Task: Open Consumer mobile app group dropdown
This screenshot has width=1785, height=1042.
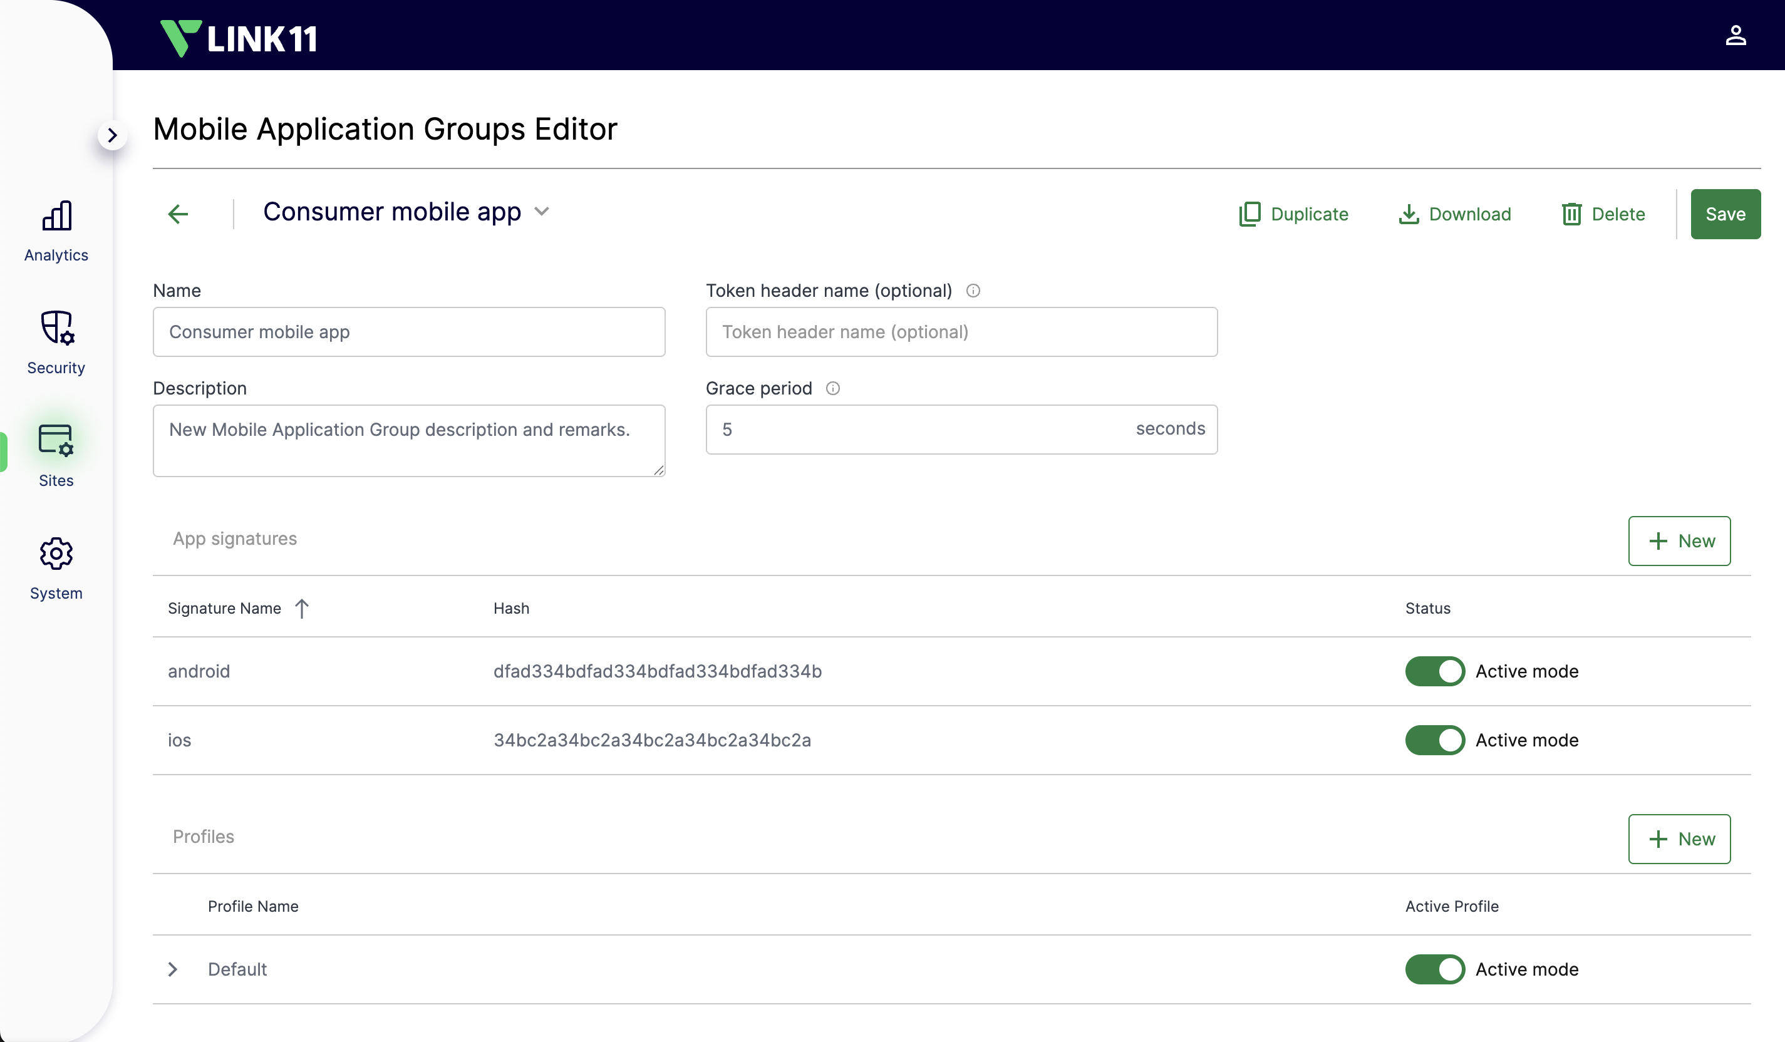Action: [542, 212]
